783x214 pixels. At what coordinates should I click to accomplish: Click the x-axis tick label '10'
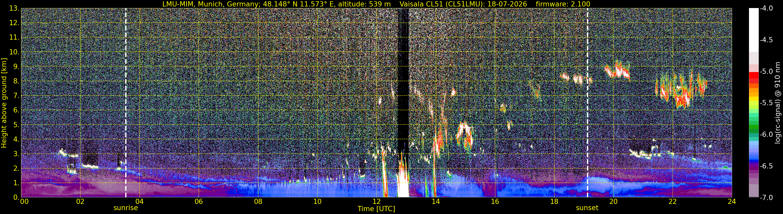317,202
